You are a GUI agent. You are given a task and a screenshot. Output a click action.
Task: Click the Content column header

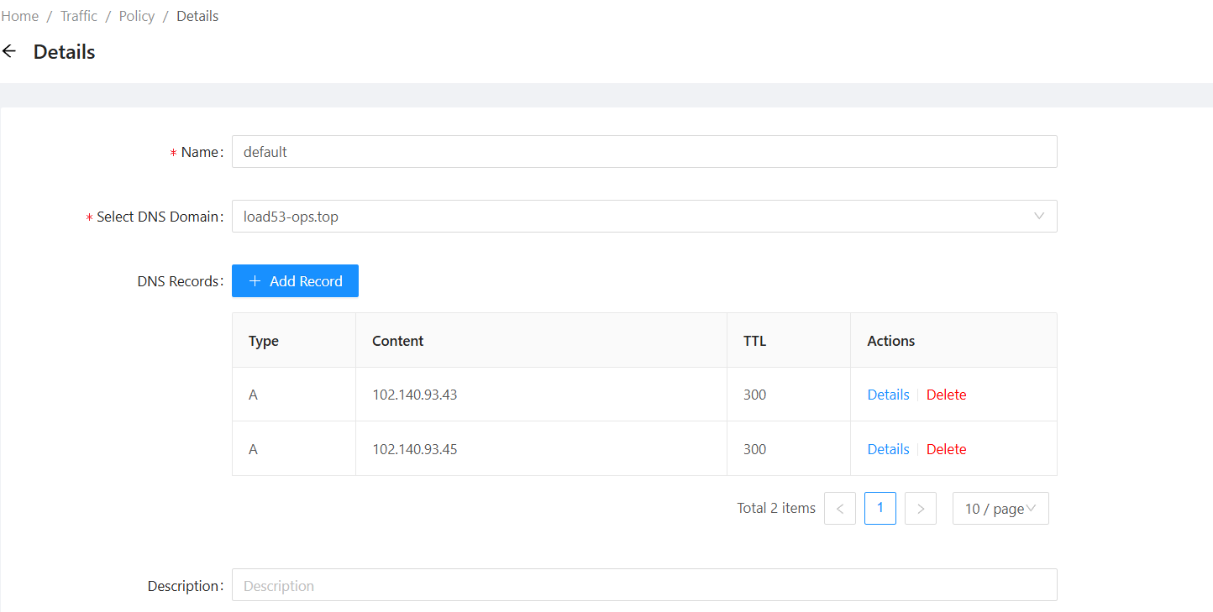pos(398,341)
